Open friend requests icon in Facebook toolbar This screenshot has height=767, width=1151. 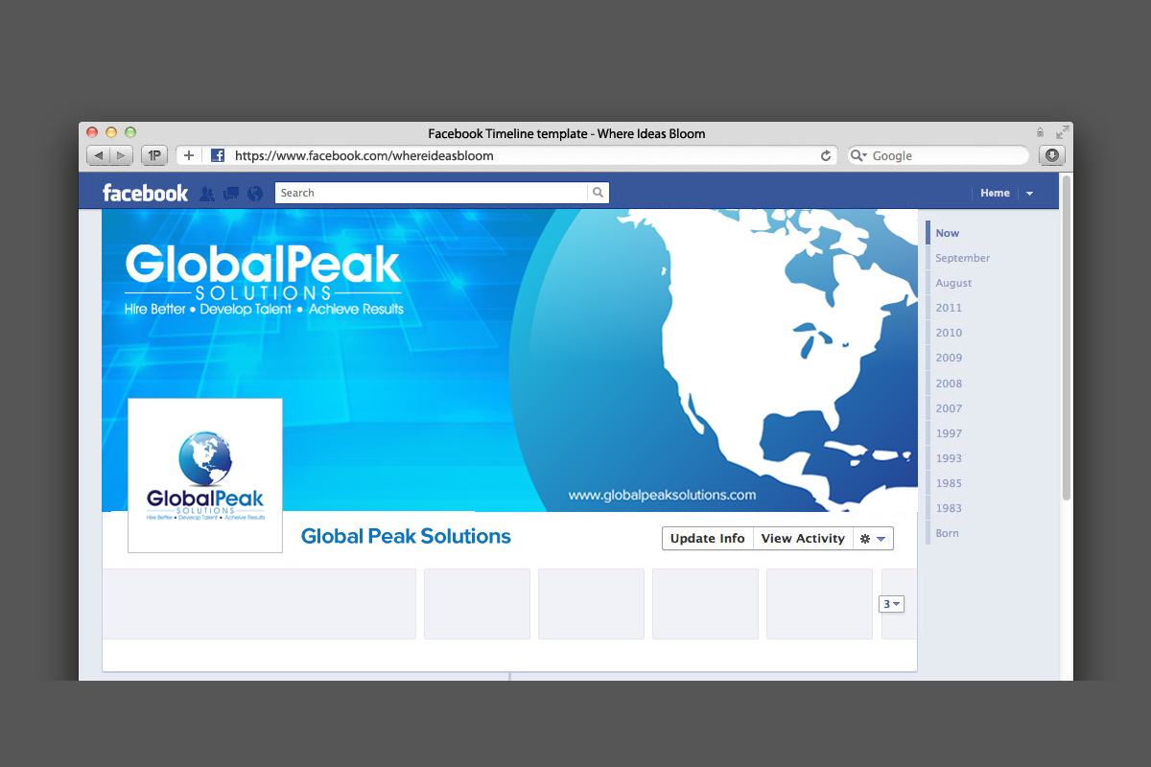tap(207, 193)
